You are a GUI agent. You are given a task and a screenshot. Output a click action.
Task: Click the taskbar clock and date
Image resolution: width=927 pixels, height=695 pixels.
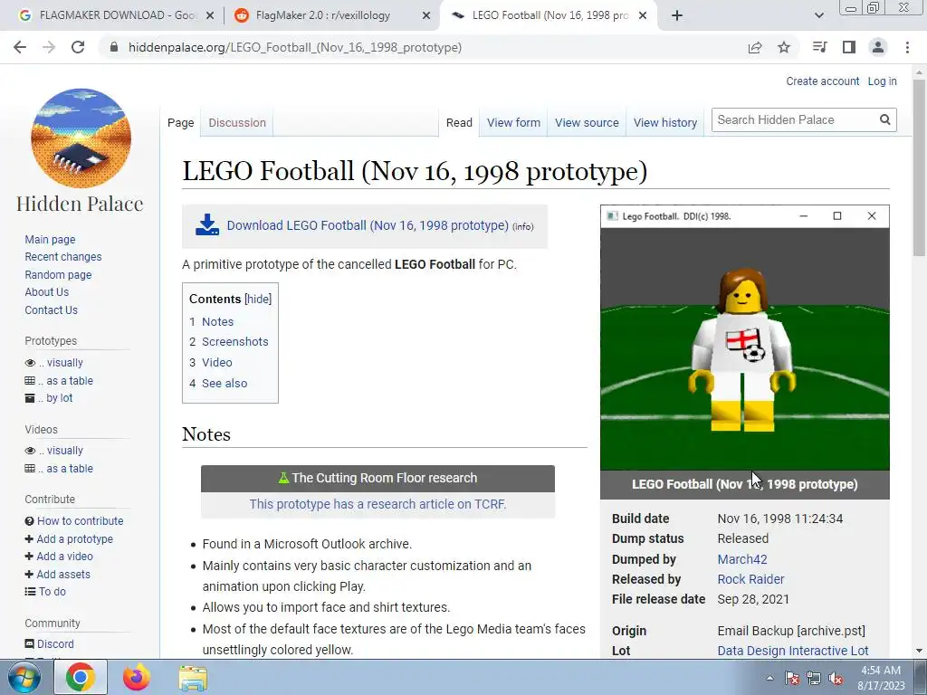(881, 678)
